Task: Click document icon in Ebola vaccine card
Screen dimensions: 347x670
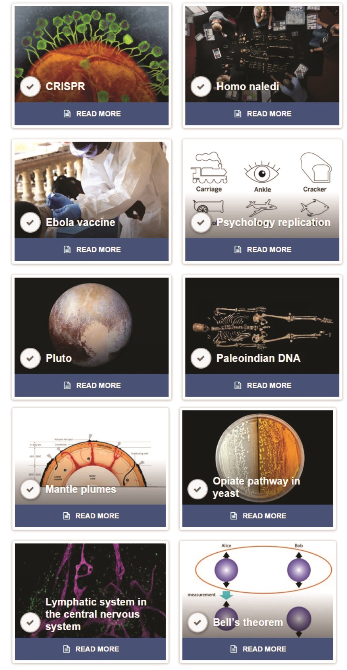Action: point(67,250)
